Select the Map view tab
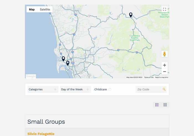194x136 pixels. coord(32,9)
